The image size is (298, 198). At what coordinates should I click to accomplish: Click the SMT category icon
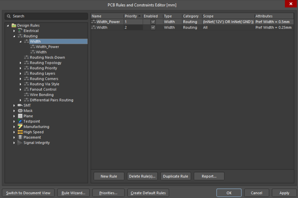(20, 105)
